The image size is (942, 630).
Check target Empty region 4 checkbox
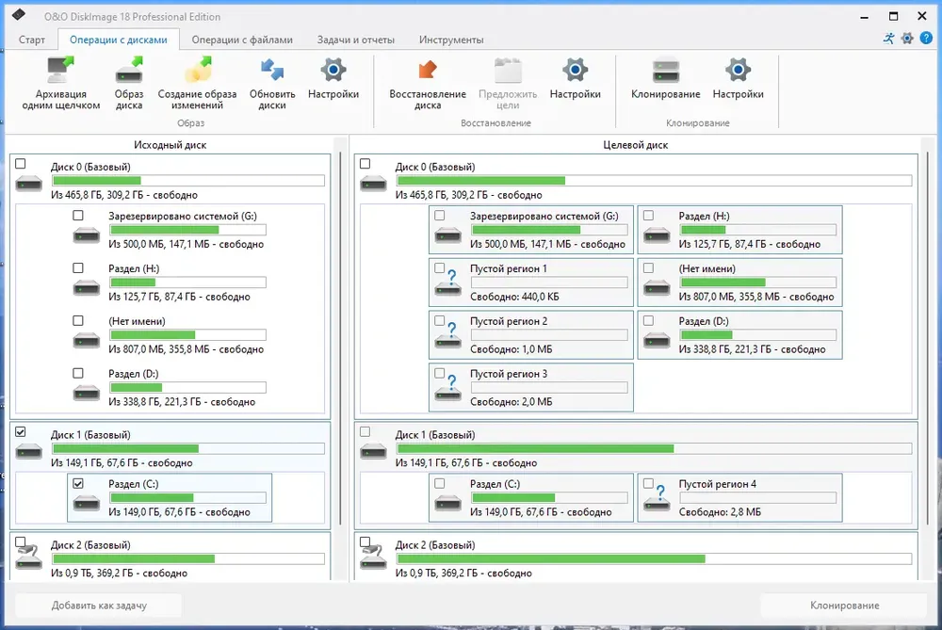(x=648, y=483)
